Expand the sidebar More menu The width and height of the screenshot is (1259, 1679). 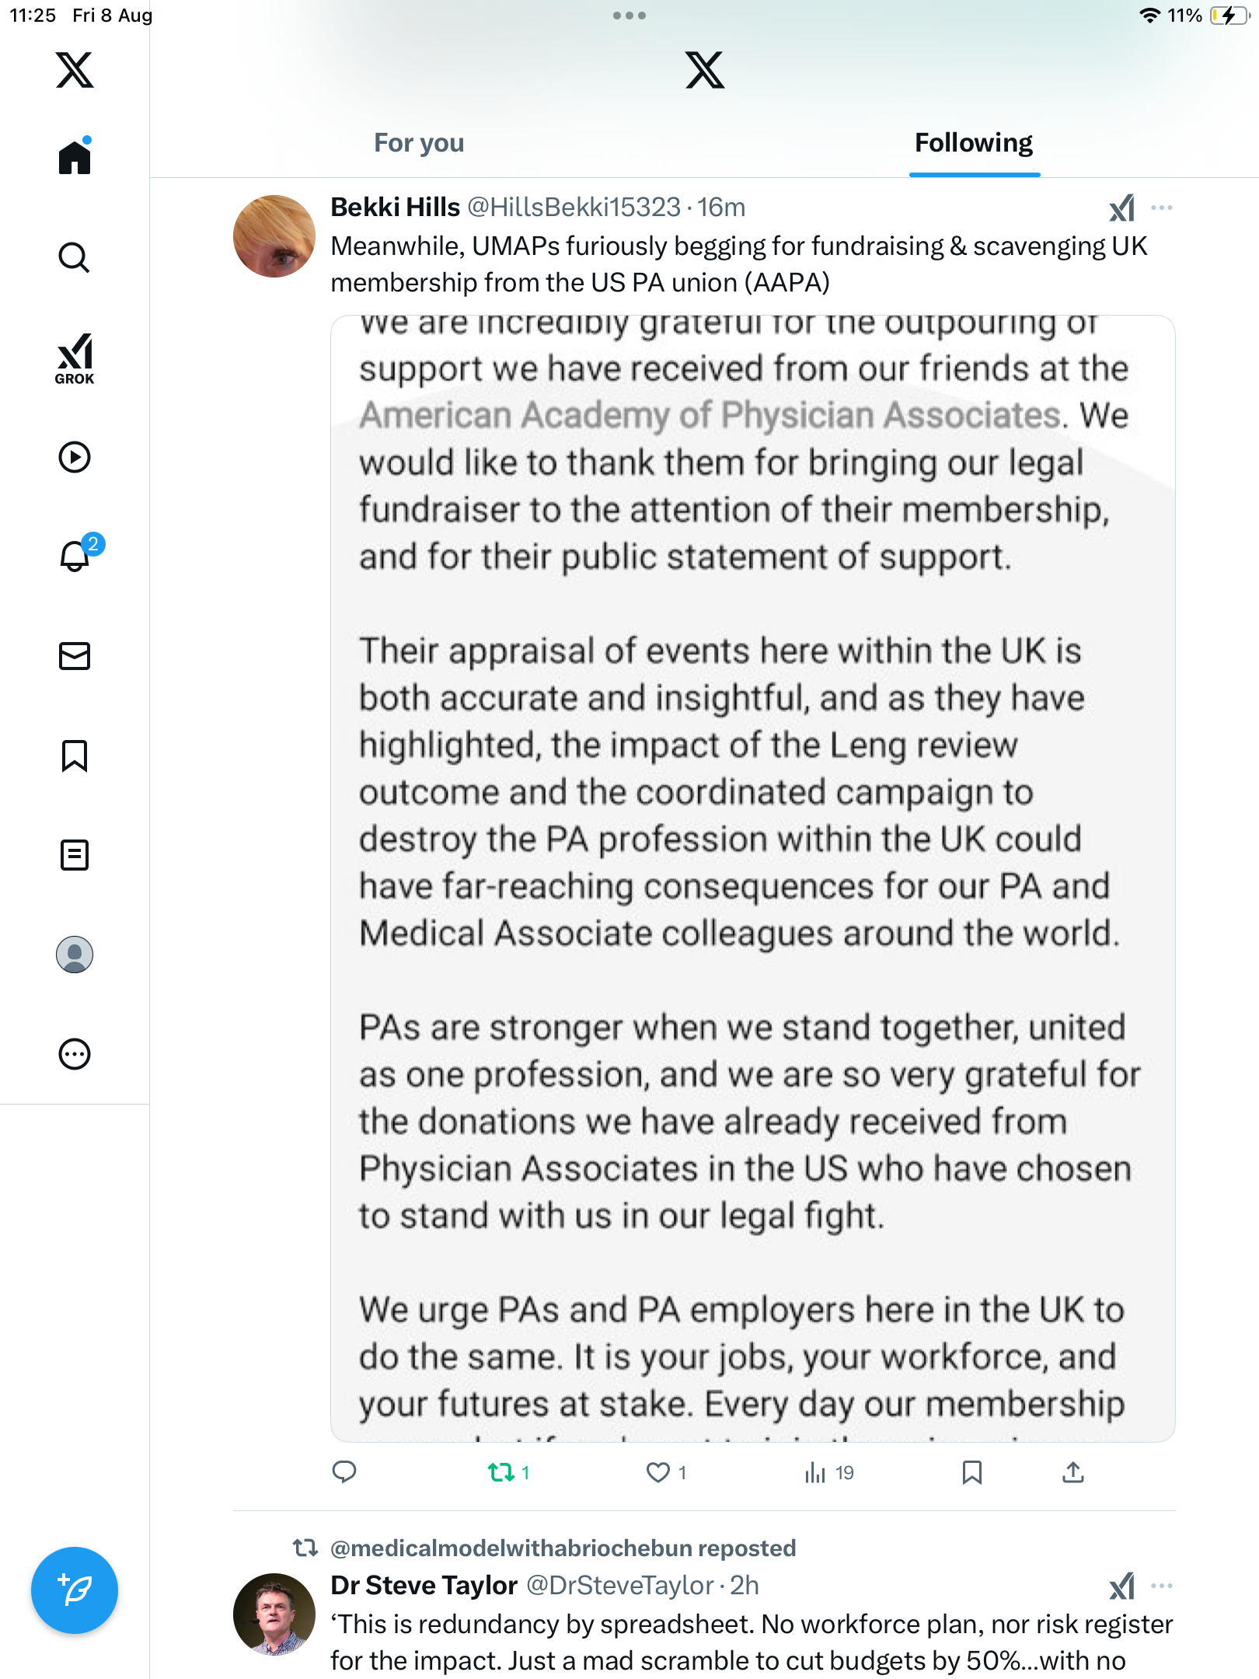pyautogui.click(x=75, y=1054)
